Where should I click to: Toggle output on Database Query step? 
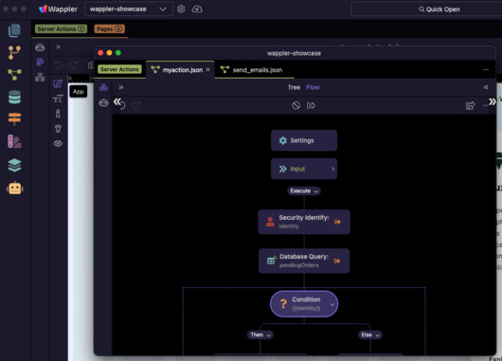337,262
